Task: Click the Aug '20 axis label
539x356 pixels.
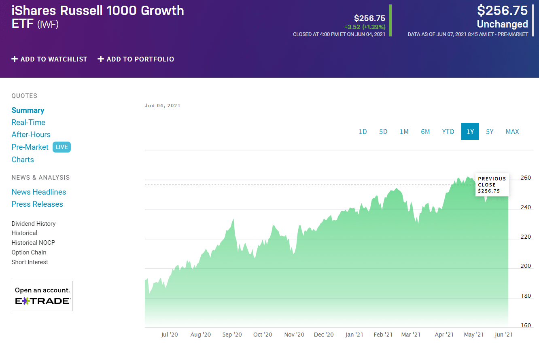Action: (201, 335)
